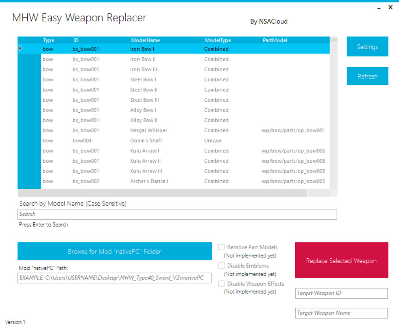Sort table by ModelName column header
This screenshot has width=399, height=330.
(x=145, y=40)
